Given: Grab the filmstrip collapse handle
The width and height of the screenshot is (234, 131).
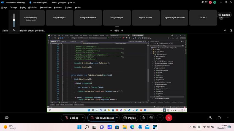Looking at the screenshot, I should click(117, 27).
